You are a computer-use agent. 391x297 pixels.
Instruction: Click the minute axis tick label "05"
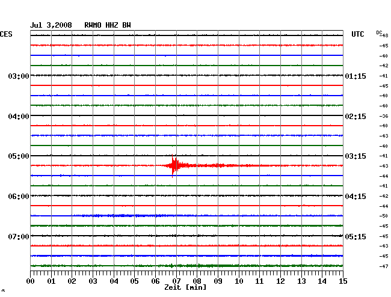[x=134, y=281]
